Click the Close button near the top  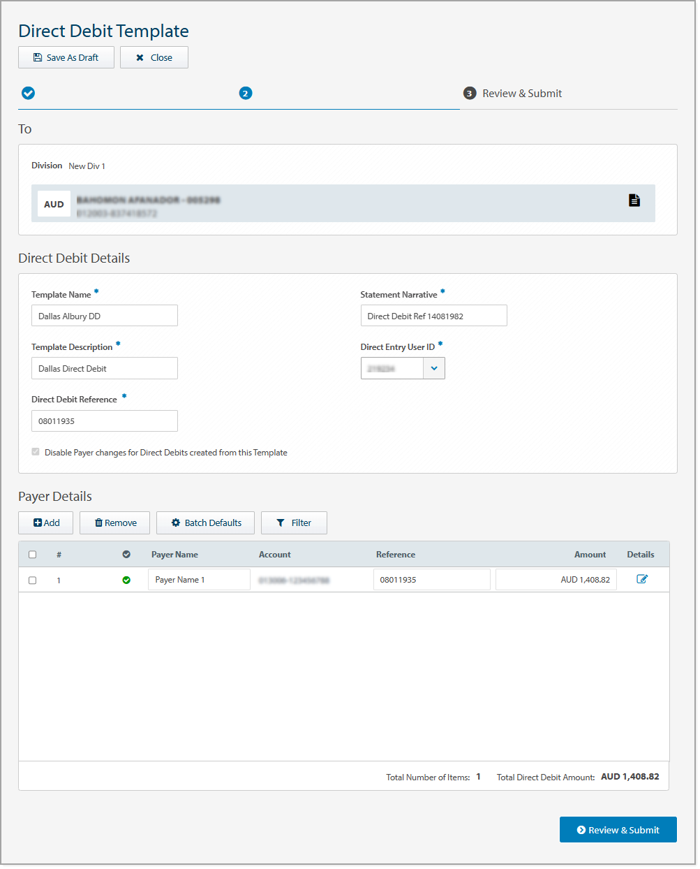[154, 57]
